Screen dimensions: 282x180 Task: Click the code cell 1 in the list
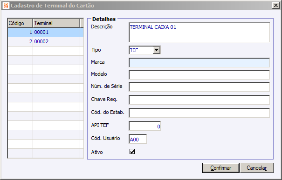tap(21, 32)
